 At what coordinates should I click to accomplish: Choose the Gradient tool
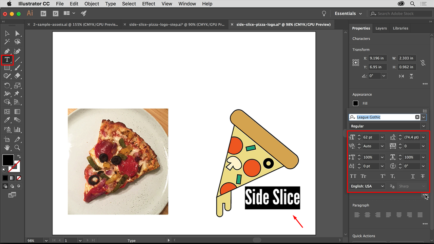pyautogui.click(x=17, y=112)
